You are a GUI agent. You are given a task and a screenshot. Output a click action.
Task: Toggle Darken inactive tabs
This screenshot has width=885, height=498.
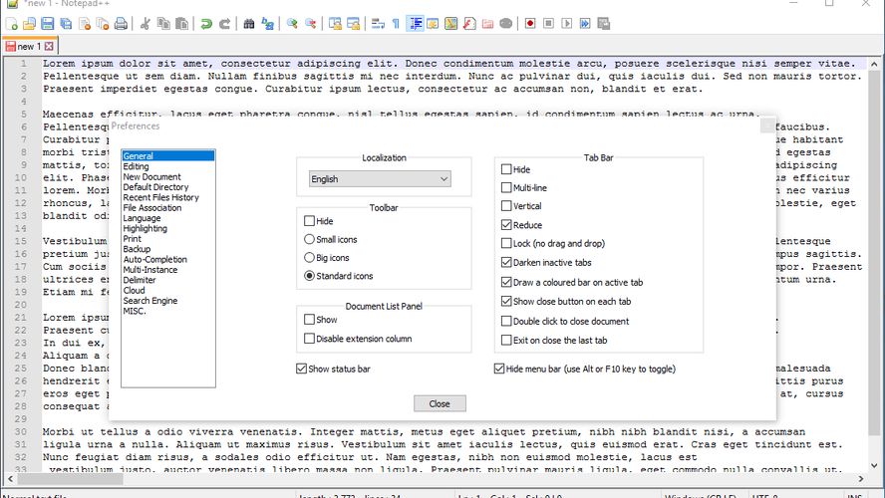pyautogui.click(x=506, y=262)
